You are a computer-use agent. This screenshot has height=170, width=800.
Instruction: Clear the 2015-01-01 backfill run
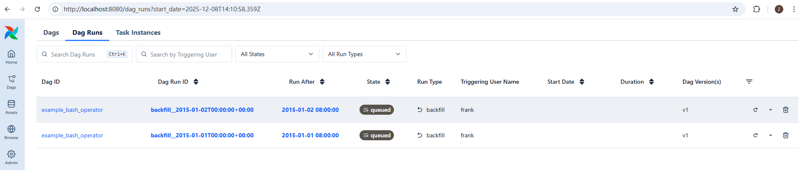(x=755, y=135)
